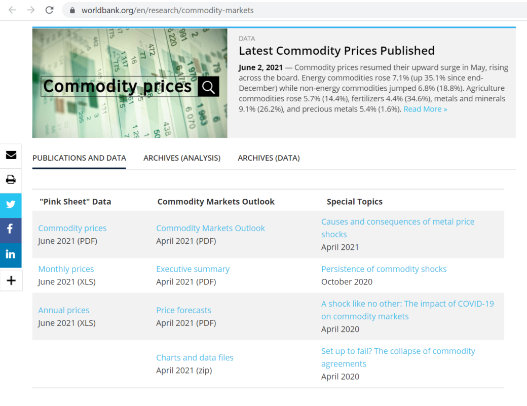Screen dimensions: 527x406
Task: Share the page on Facebook
Action: click(x=11, y=230)
